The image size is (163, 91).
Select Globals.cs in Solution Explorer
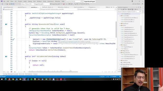(126, 66)
